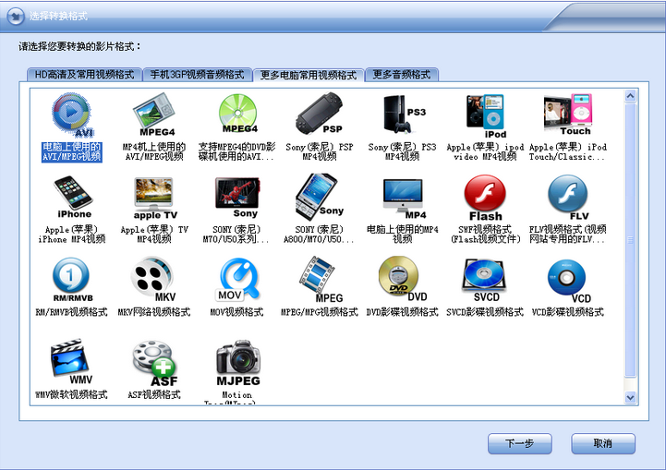Pick the DVD disc video format icon
The height and width of the screenshot is (470, 666).
coord(402,279)
